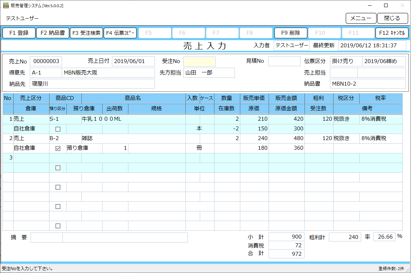411x273 pixels.
Task: Select the 納品書 field showing MBN10-2
Action: (x=368, y=84)
